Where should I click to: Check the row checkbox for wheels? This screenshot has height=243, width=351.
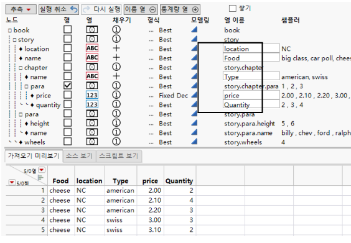coord(67,142)
